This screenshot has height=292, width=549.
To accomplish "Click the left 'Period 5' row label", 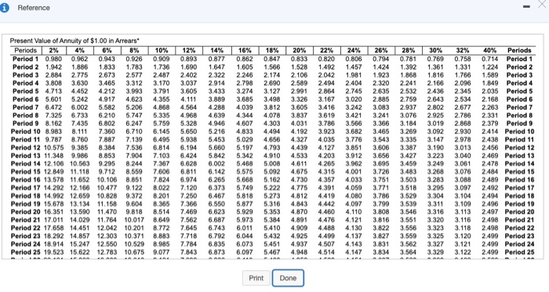I will (x=25, y=91).
